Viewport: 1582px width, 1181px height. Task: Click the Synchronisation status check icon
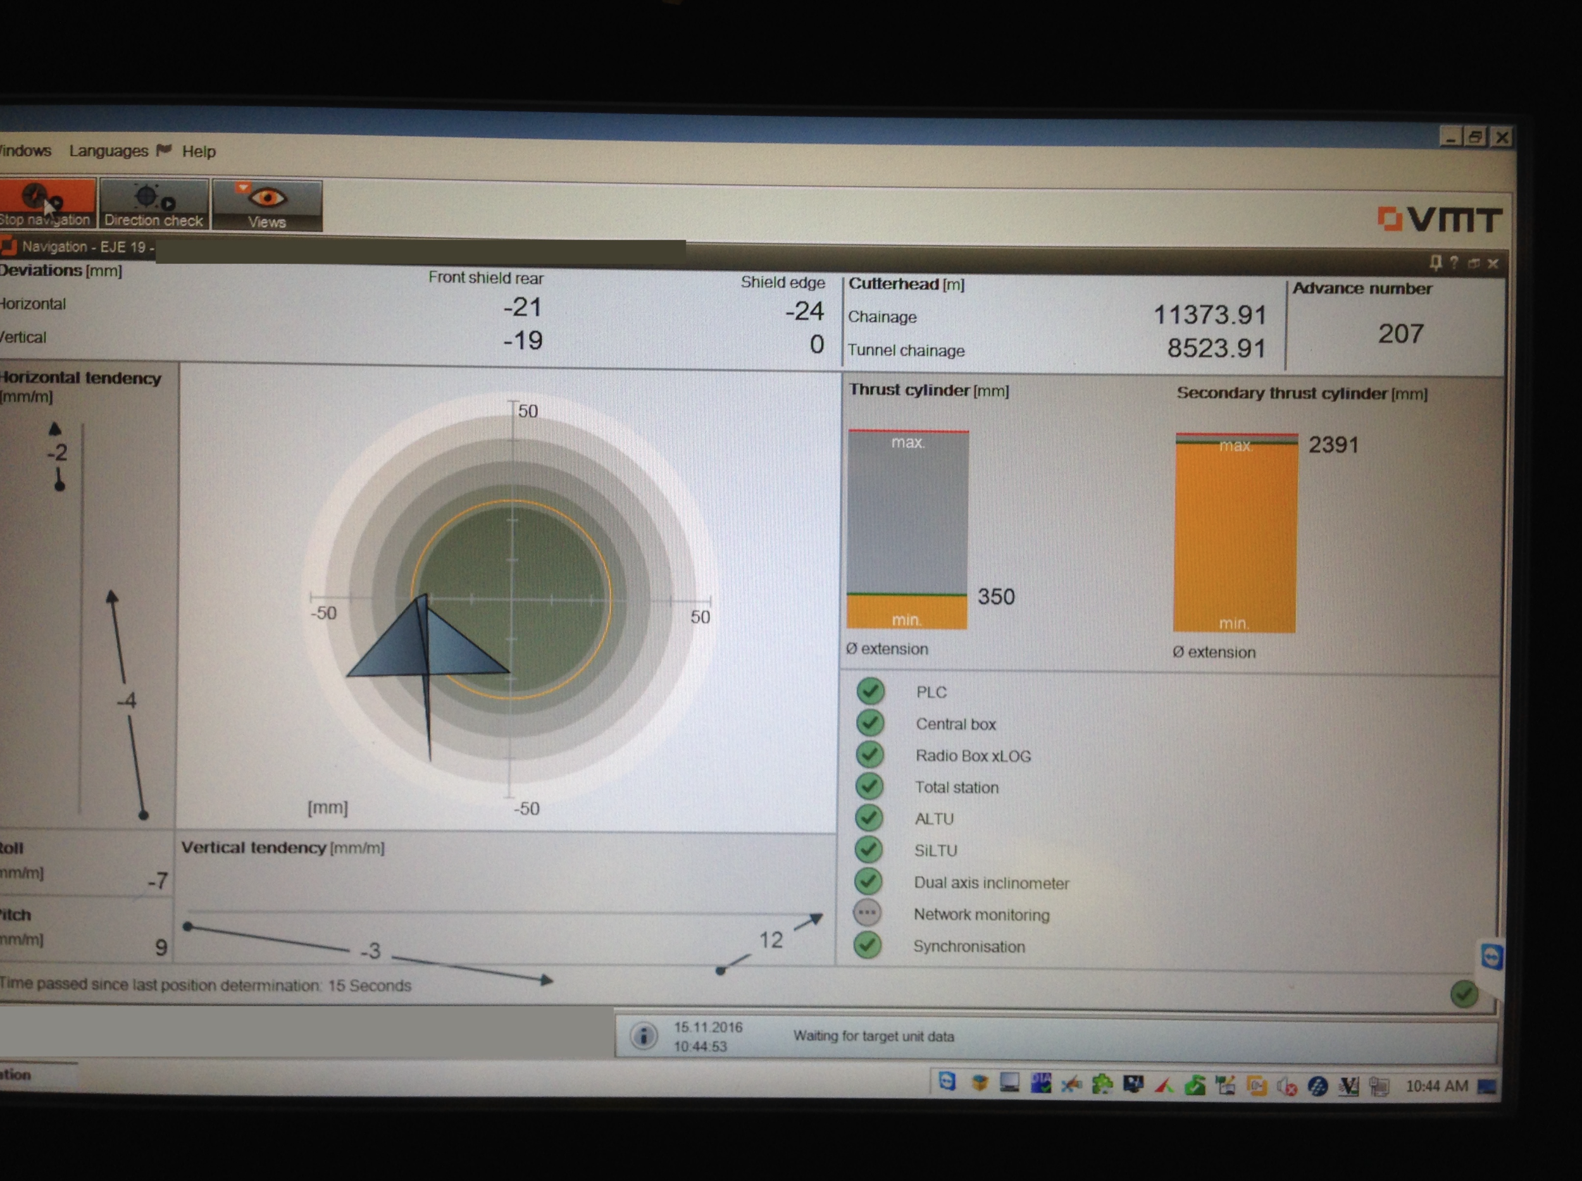868,945
